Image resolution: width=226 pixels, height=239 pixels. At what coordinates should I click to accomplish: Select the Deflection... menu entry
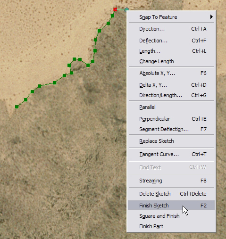[x=171, y=41]
